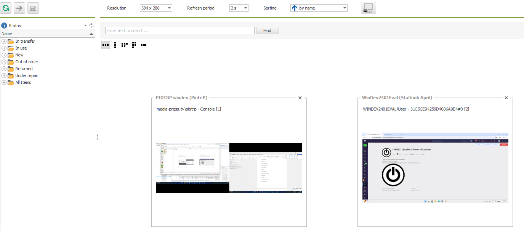Image resolution: width=524 pixels, height=231 pixels.
Task: Click the green refresh button
Action: 6,8
